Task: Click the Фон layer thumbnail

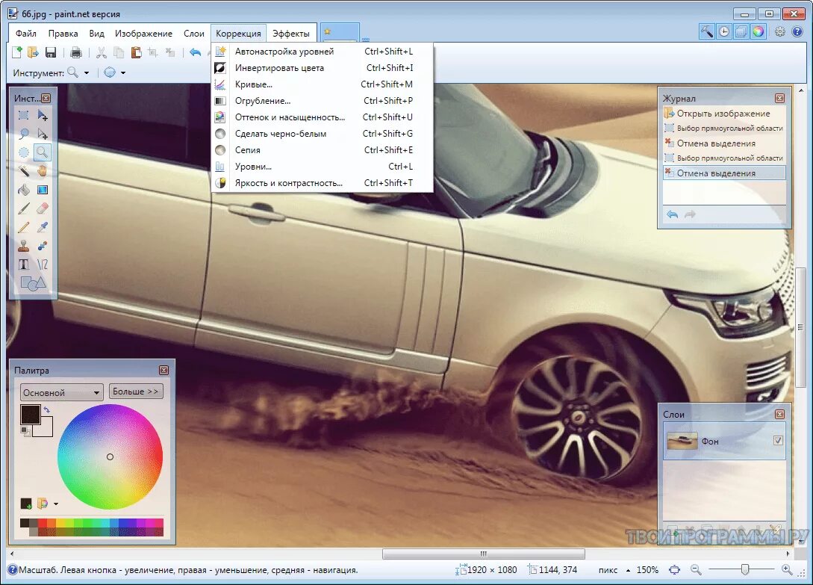Action: coord(682,442)
